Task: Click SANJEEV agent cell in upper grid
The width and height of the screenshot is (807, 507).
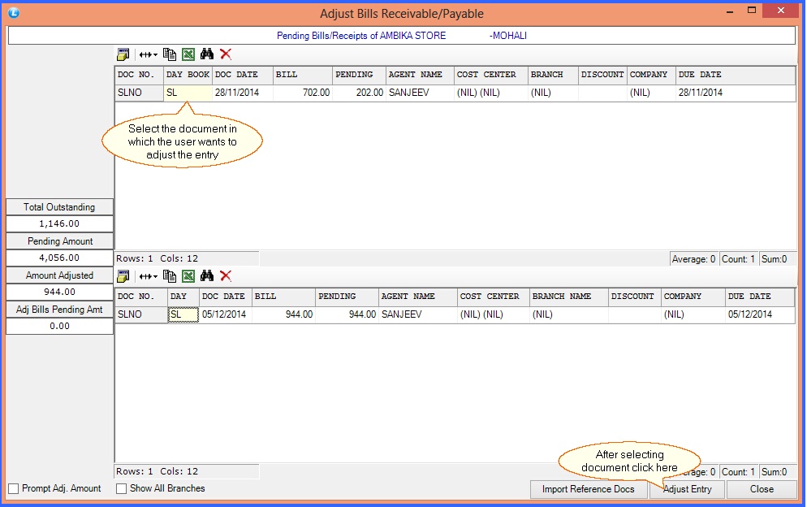Action: [420, 93]
